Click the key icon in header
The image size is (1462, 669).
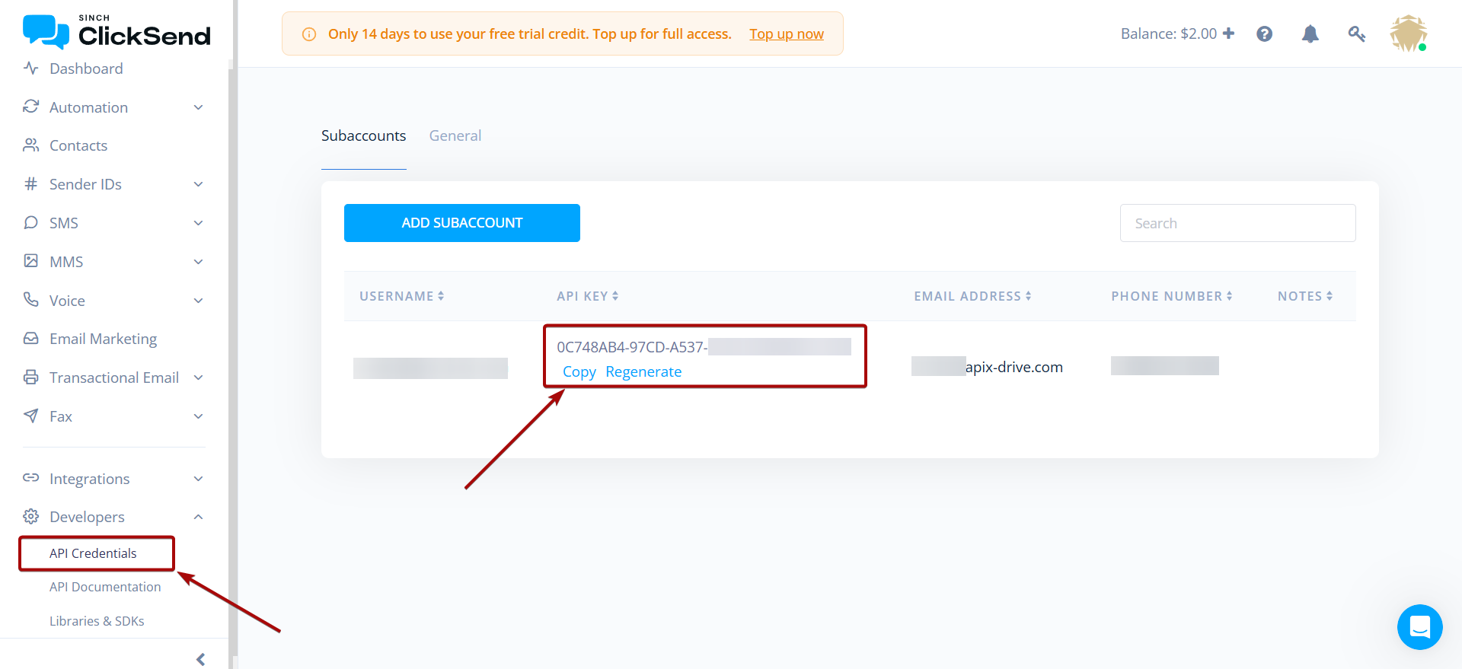[1356, 33]
